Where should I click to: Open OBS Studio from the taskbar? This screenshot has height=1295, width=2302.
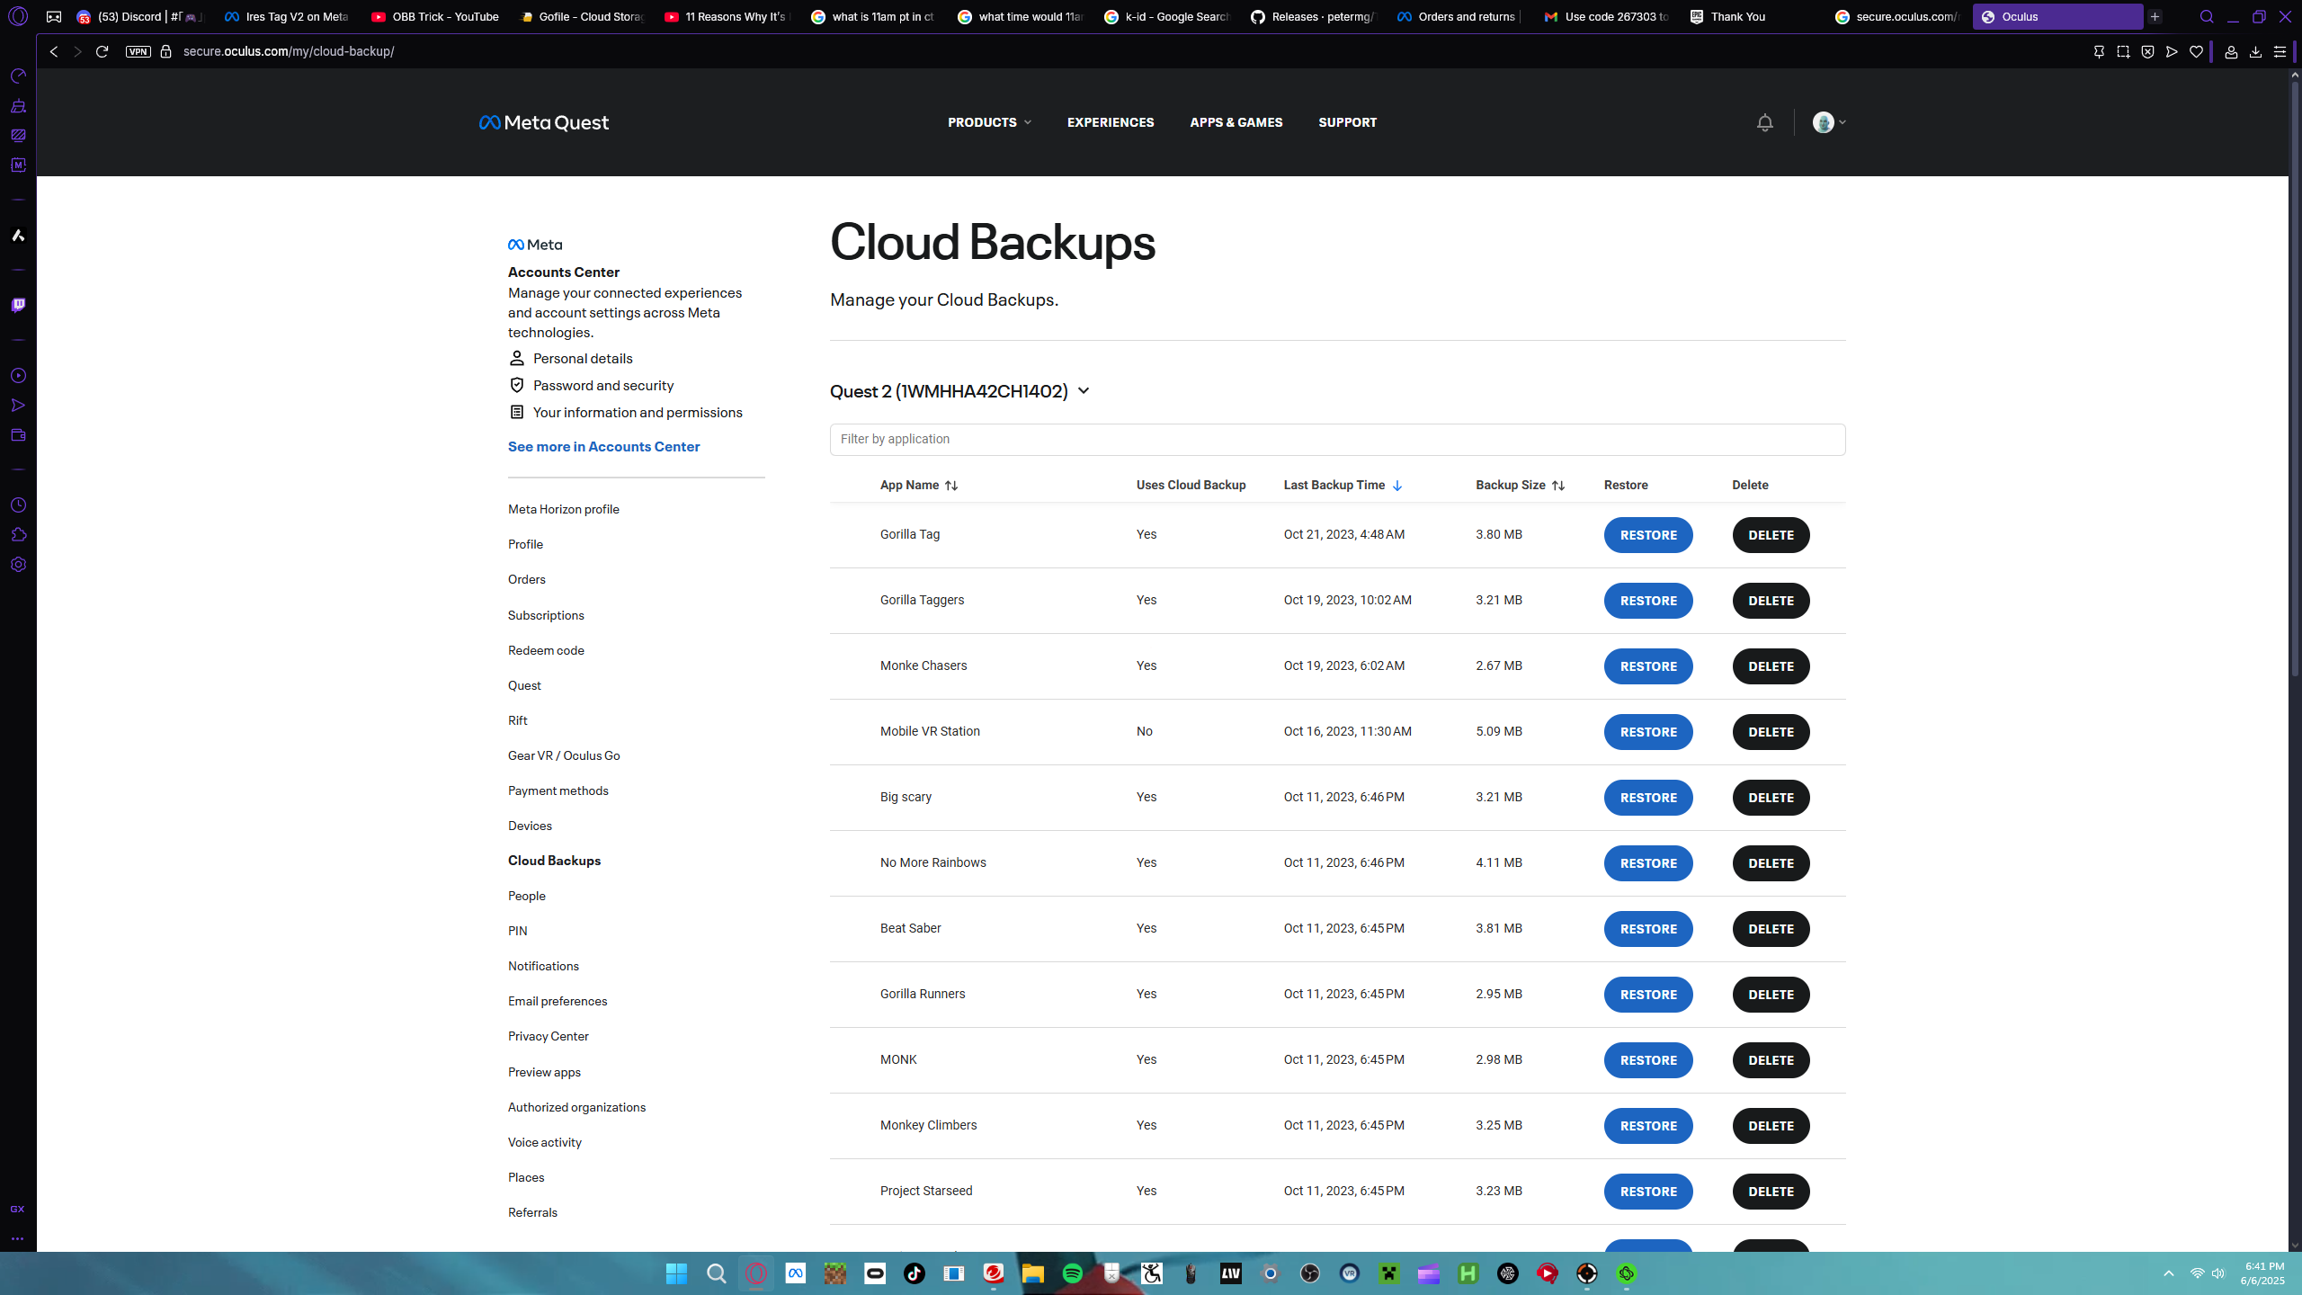(1309, 1273)
